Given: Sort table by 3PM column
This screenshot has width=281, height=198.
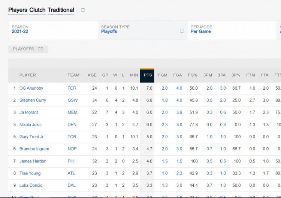Looking at the screenshot, I should (x=208, y=75).
